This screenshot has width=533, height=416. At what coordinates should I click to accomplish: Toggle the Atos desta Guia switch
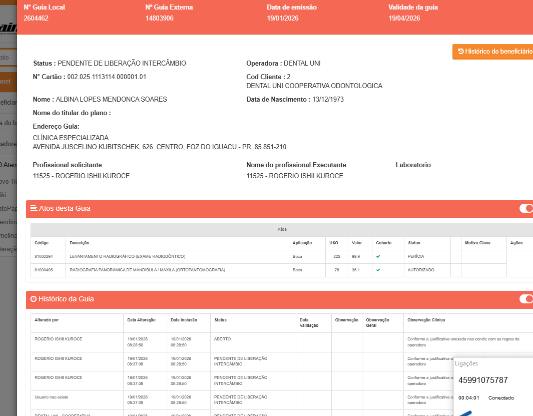tap(525, 208)
